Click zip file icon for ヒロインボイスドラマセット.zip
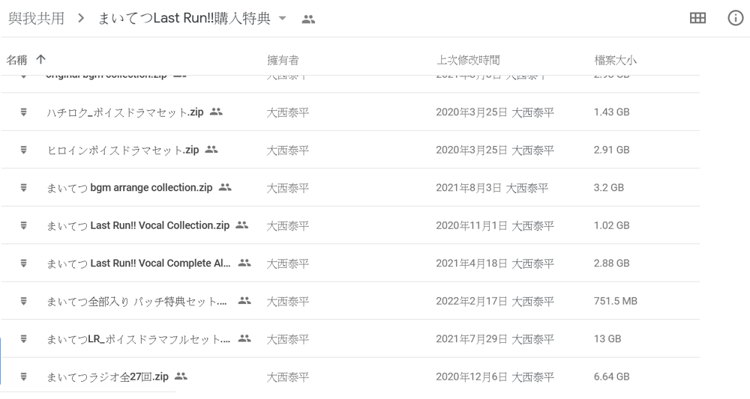This screenshot has height=399, width=750. [24, 150]
